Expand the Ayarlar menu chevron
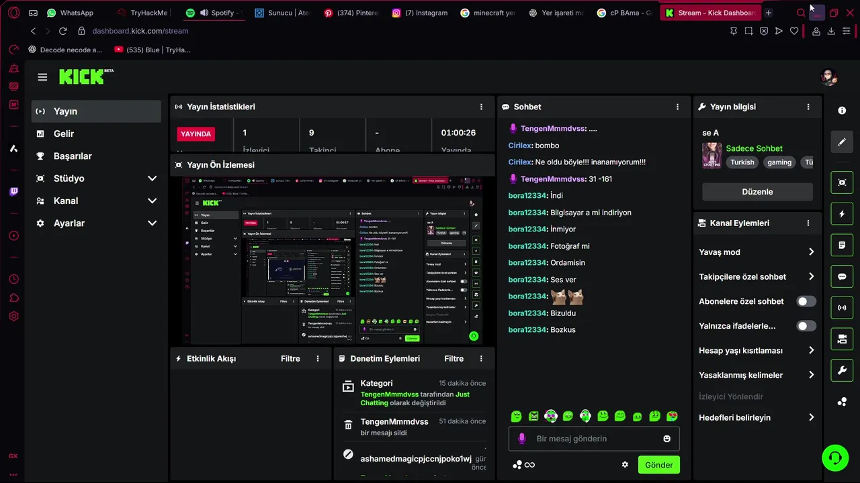The image size is (860, 483). point(152,223)
